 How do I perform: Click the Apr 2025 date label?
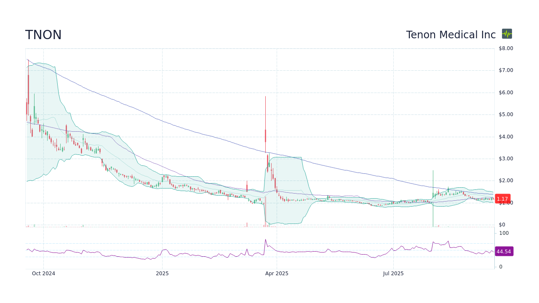[x=277, y=274]
